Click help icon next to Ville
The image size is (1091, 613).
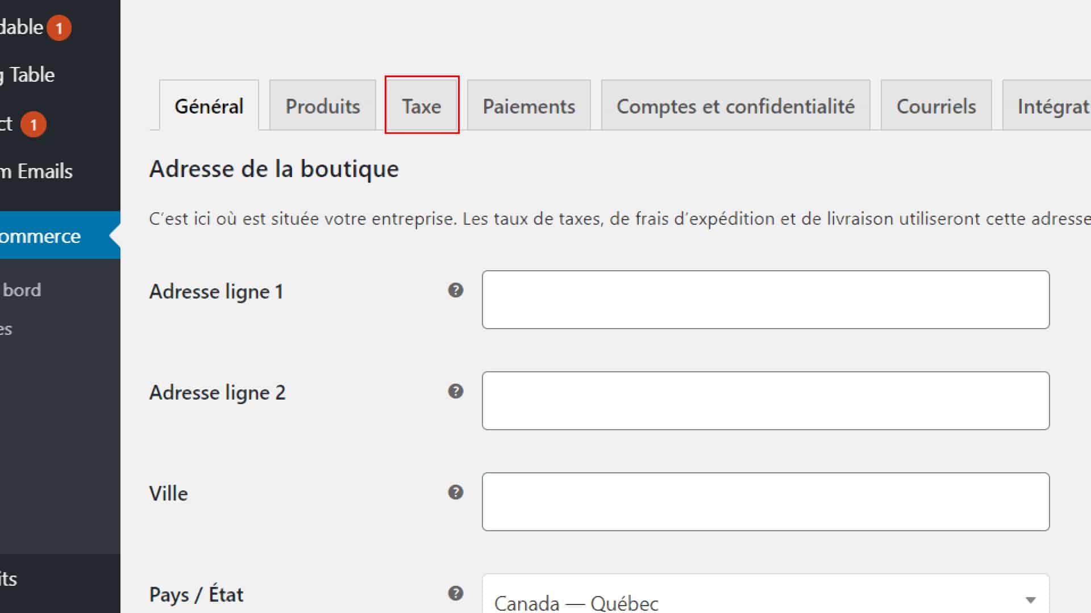tap(456, 493)
